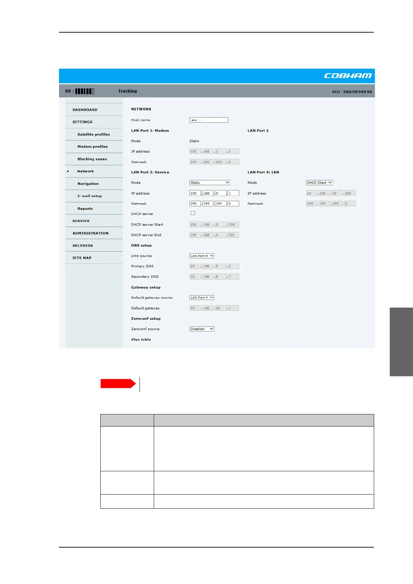The image size is (413, 584).
Task: Click last octet of DHCP server Start
Action: click(x=233, y=224)
